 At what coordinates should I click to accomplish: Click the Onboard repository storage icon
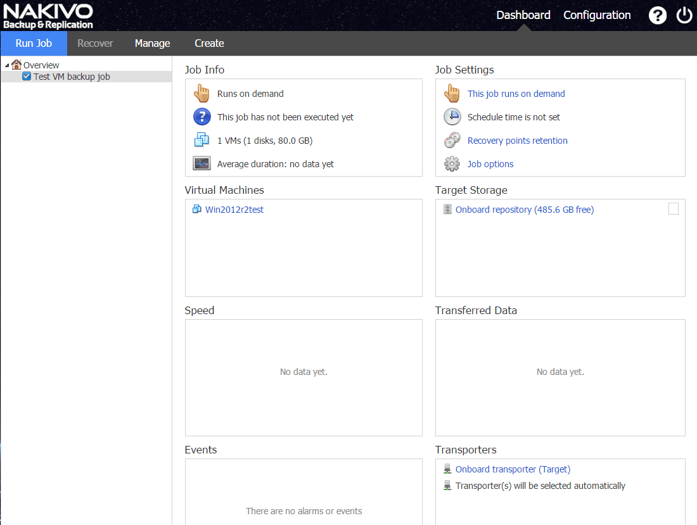(447, 210)
